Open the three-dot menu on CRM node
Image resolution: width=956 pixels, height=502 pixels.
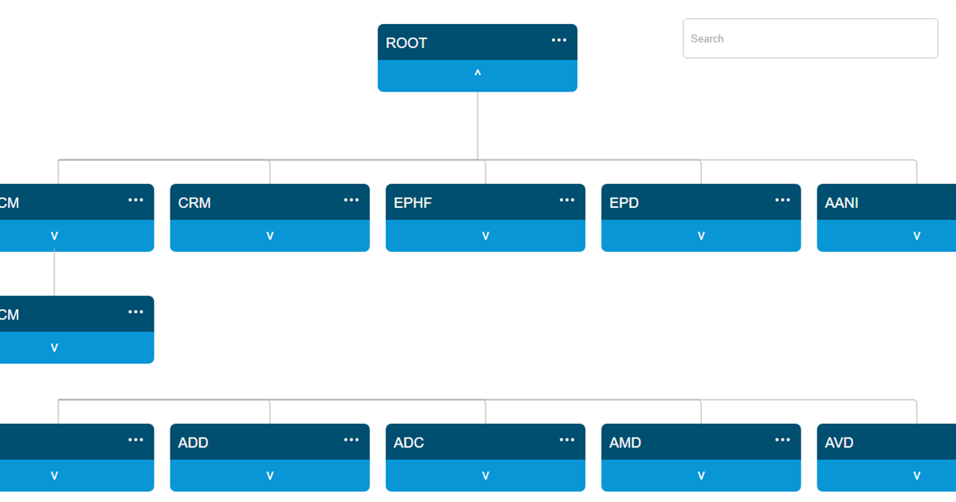coord(351,200)
